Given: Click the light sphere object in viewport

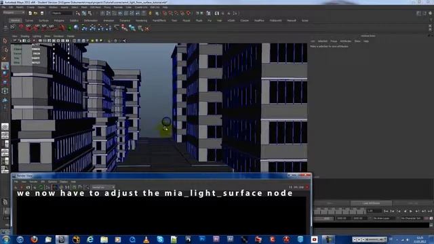Looking at the screenshot, I should coord(166,121).
